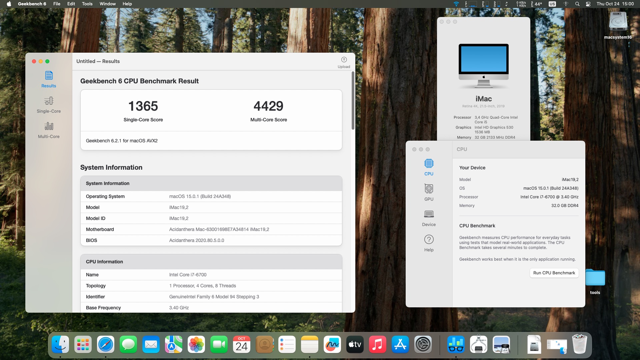
Task: Click the Memory 32.0 GB DDR4 value
Action: (565, 206)
